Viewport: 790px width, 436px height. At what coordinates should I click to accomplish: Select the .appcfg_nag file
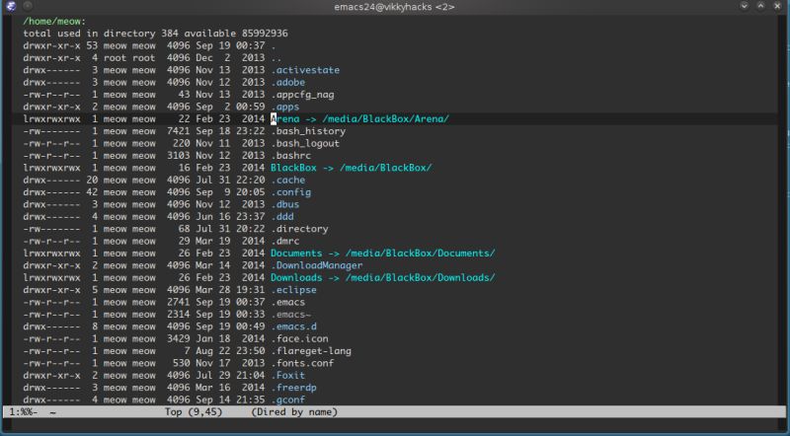tap(302, 95)
